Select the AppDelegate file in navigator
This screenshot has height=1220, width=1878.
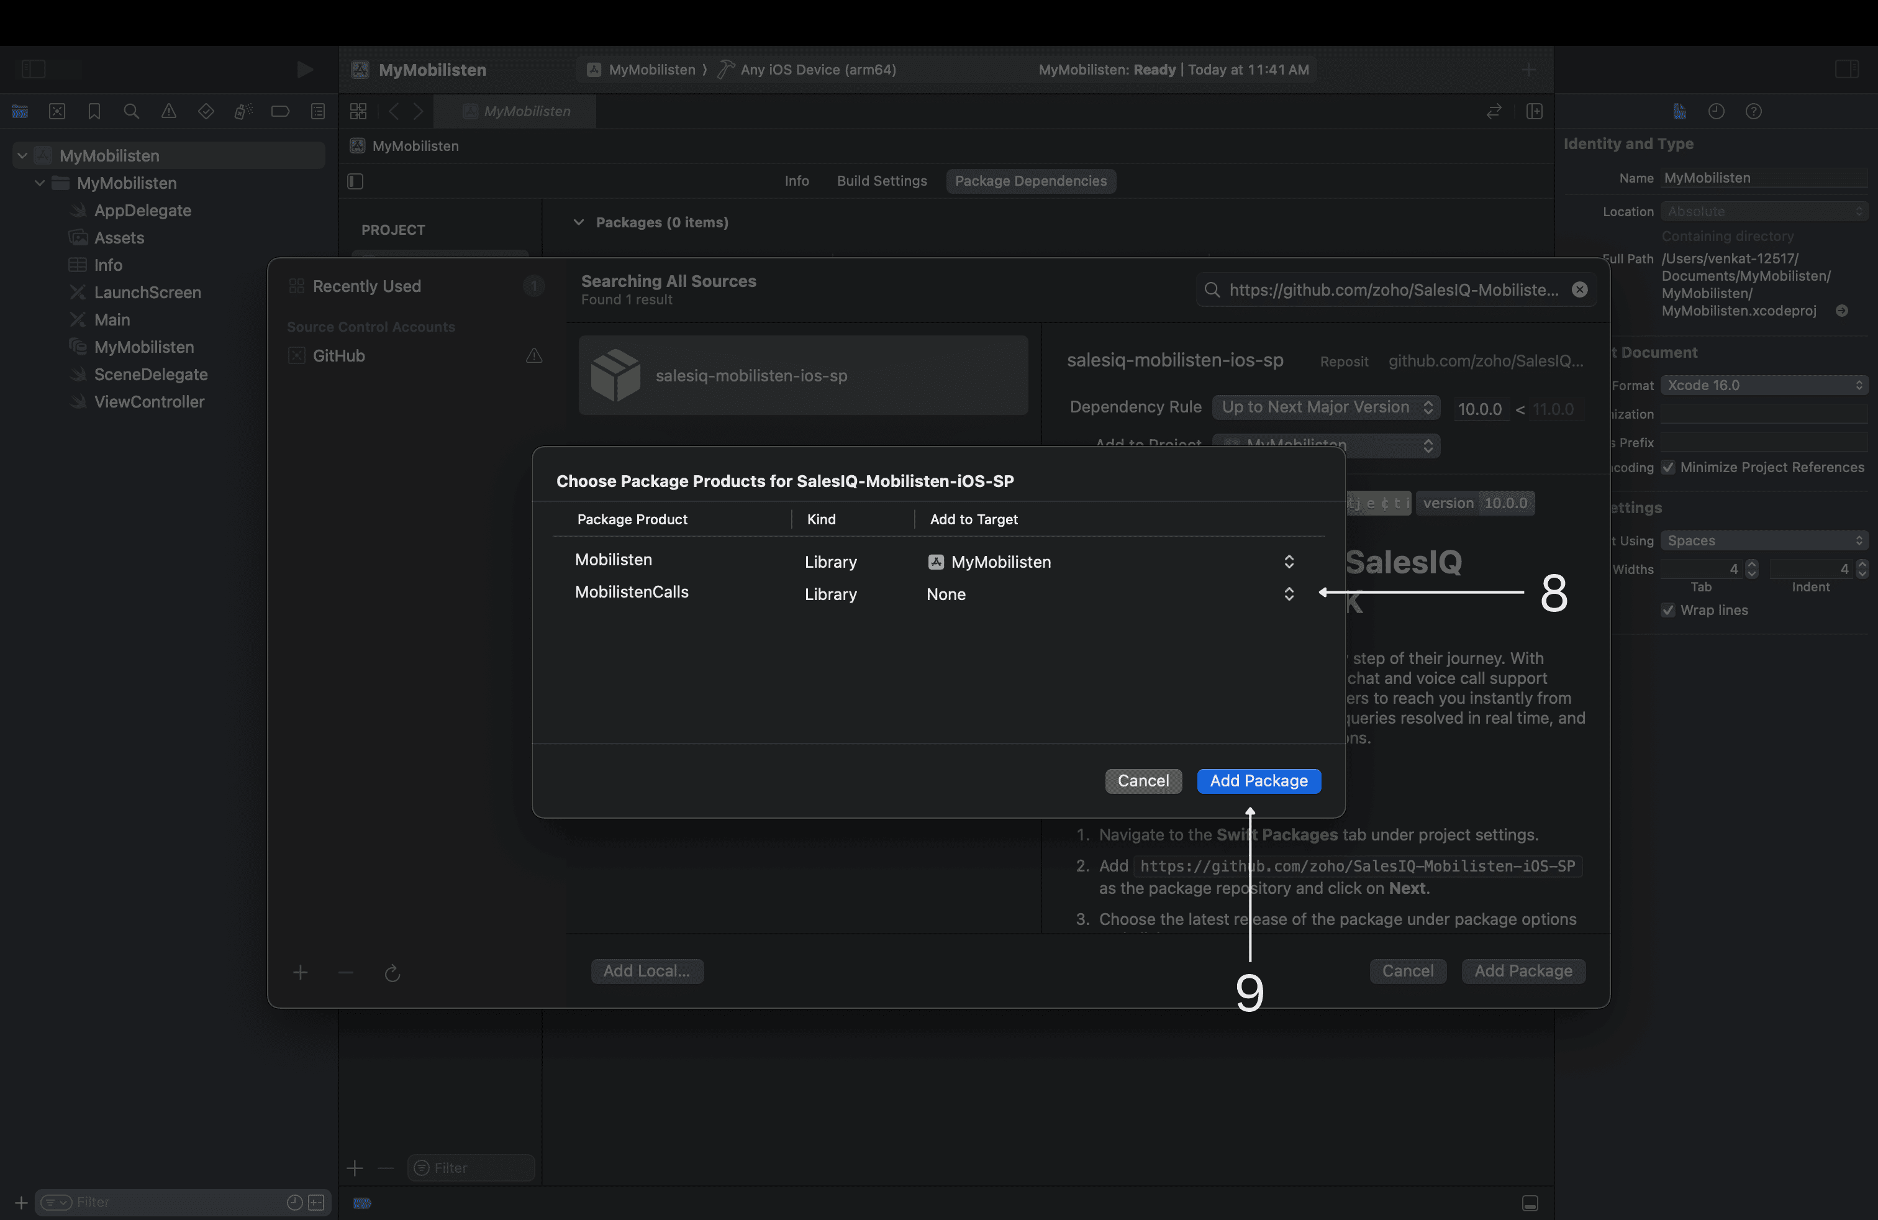click(142, 211)
